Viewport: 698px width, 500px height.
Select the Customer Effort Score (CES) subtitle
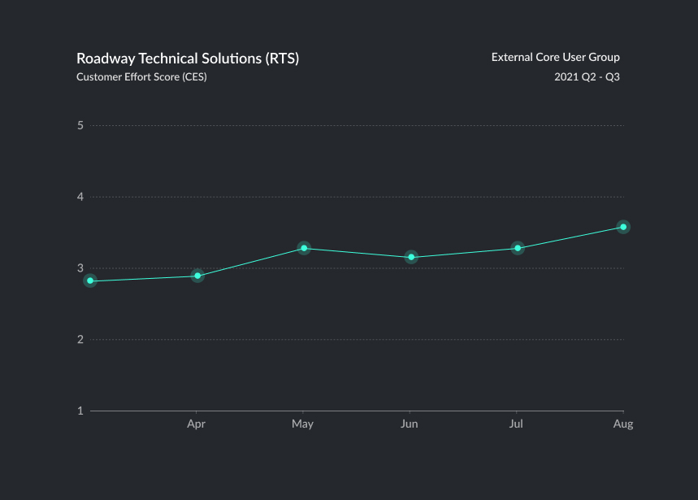(x=141, y=77)
